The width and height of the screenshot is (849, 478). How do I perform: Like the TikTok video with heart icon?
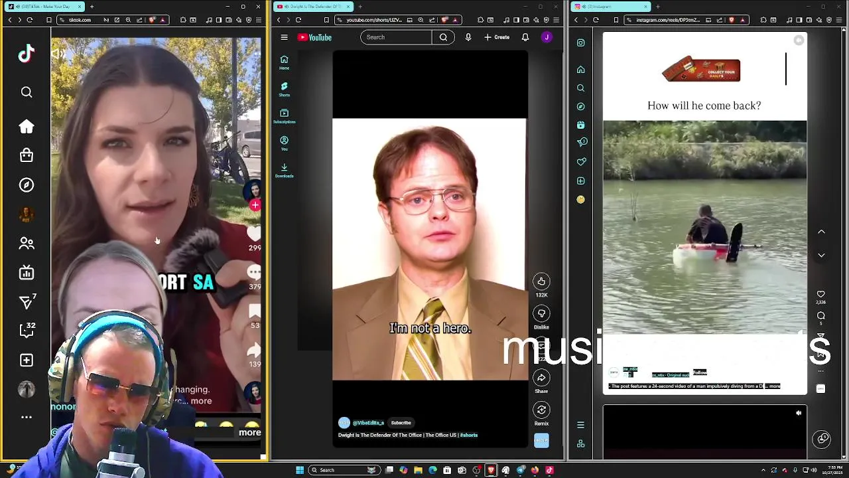point(254,233)
